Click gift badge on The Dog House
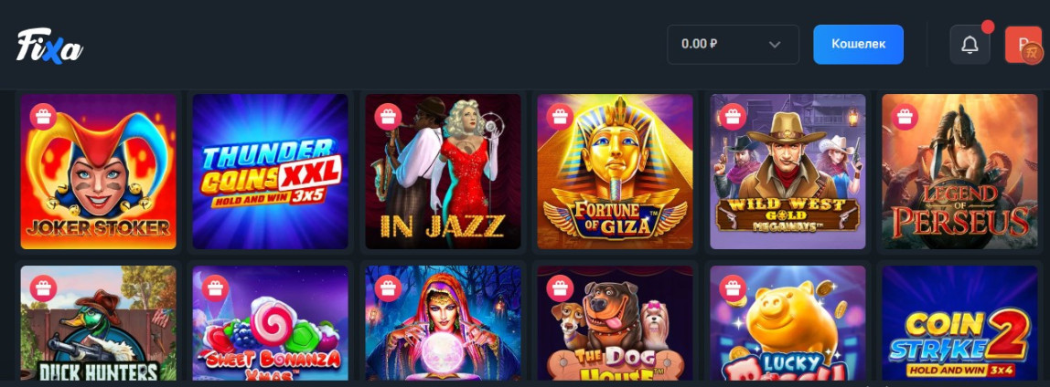The image size is (1050, 387). tap(560, 288)
